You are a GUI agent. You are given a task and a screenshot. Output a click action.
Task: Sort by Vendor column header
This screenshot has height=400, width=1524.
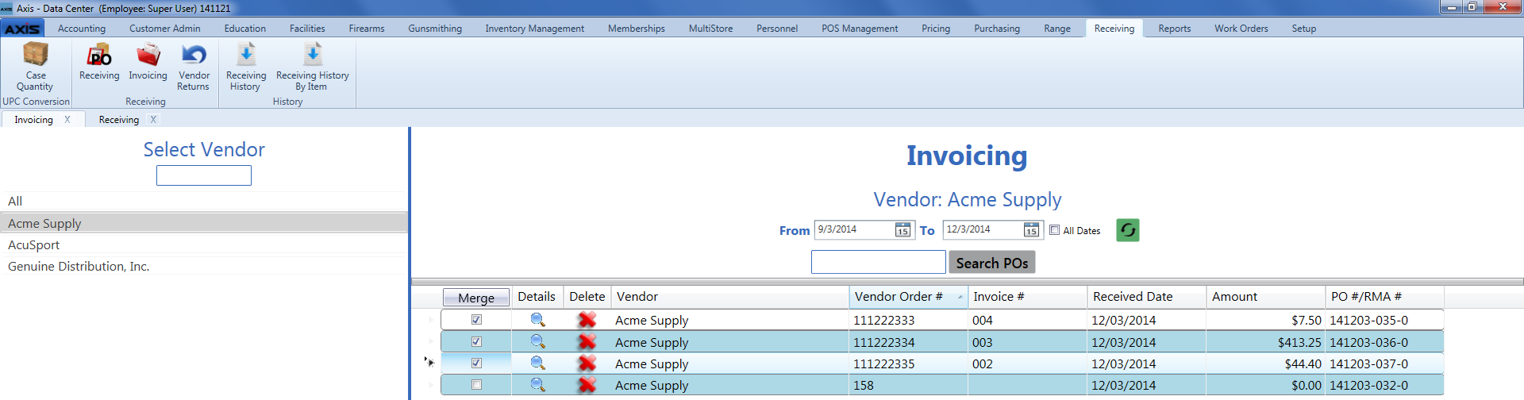coord(730,297)
